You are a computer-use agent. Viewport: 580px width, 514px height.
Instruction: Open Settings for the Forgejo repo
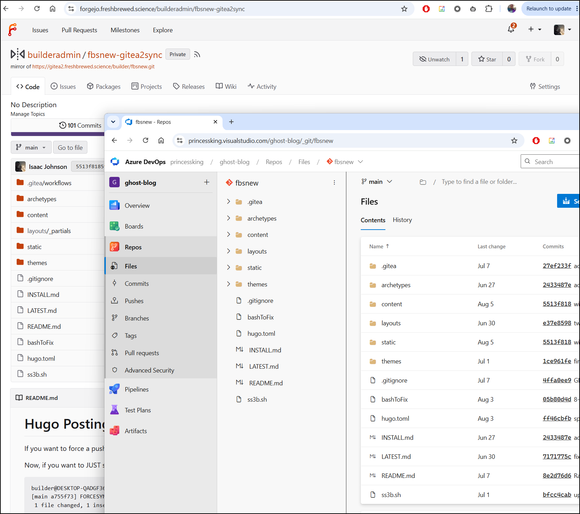(x=545, y=86)
